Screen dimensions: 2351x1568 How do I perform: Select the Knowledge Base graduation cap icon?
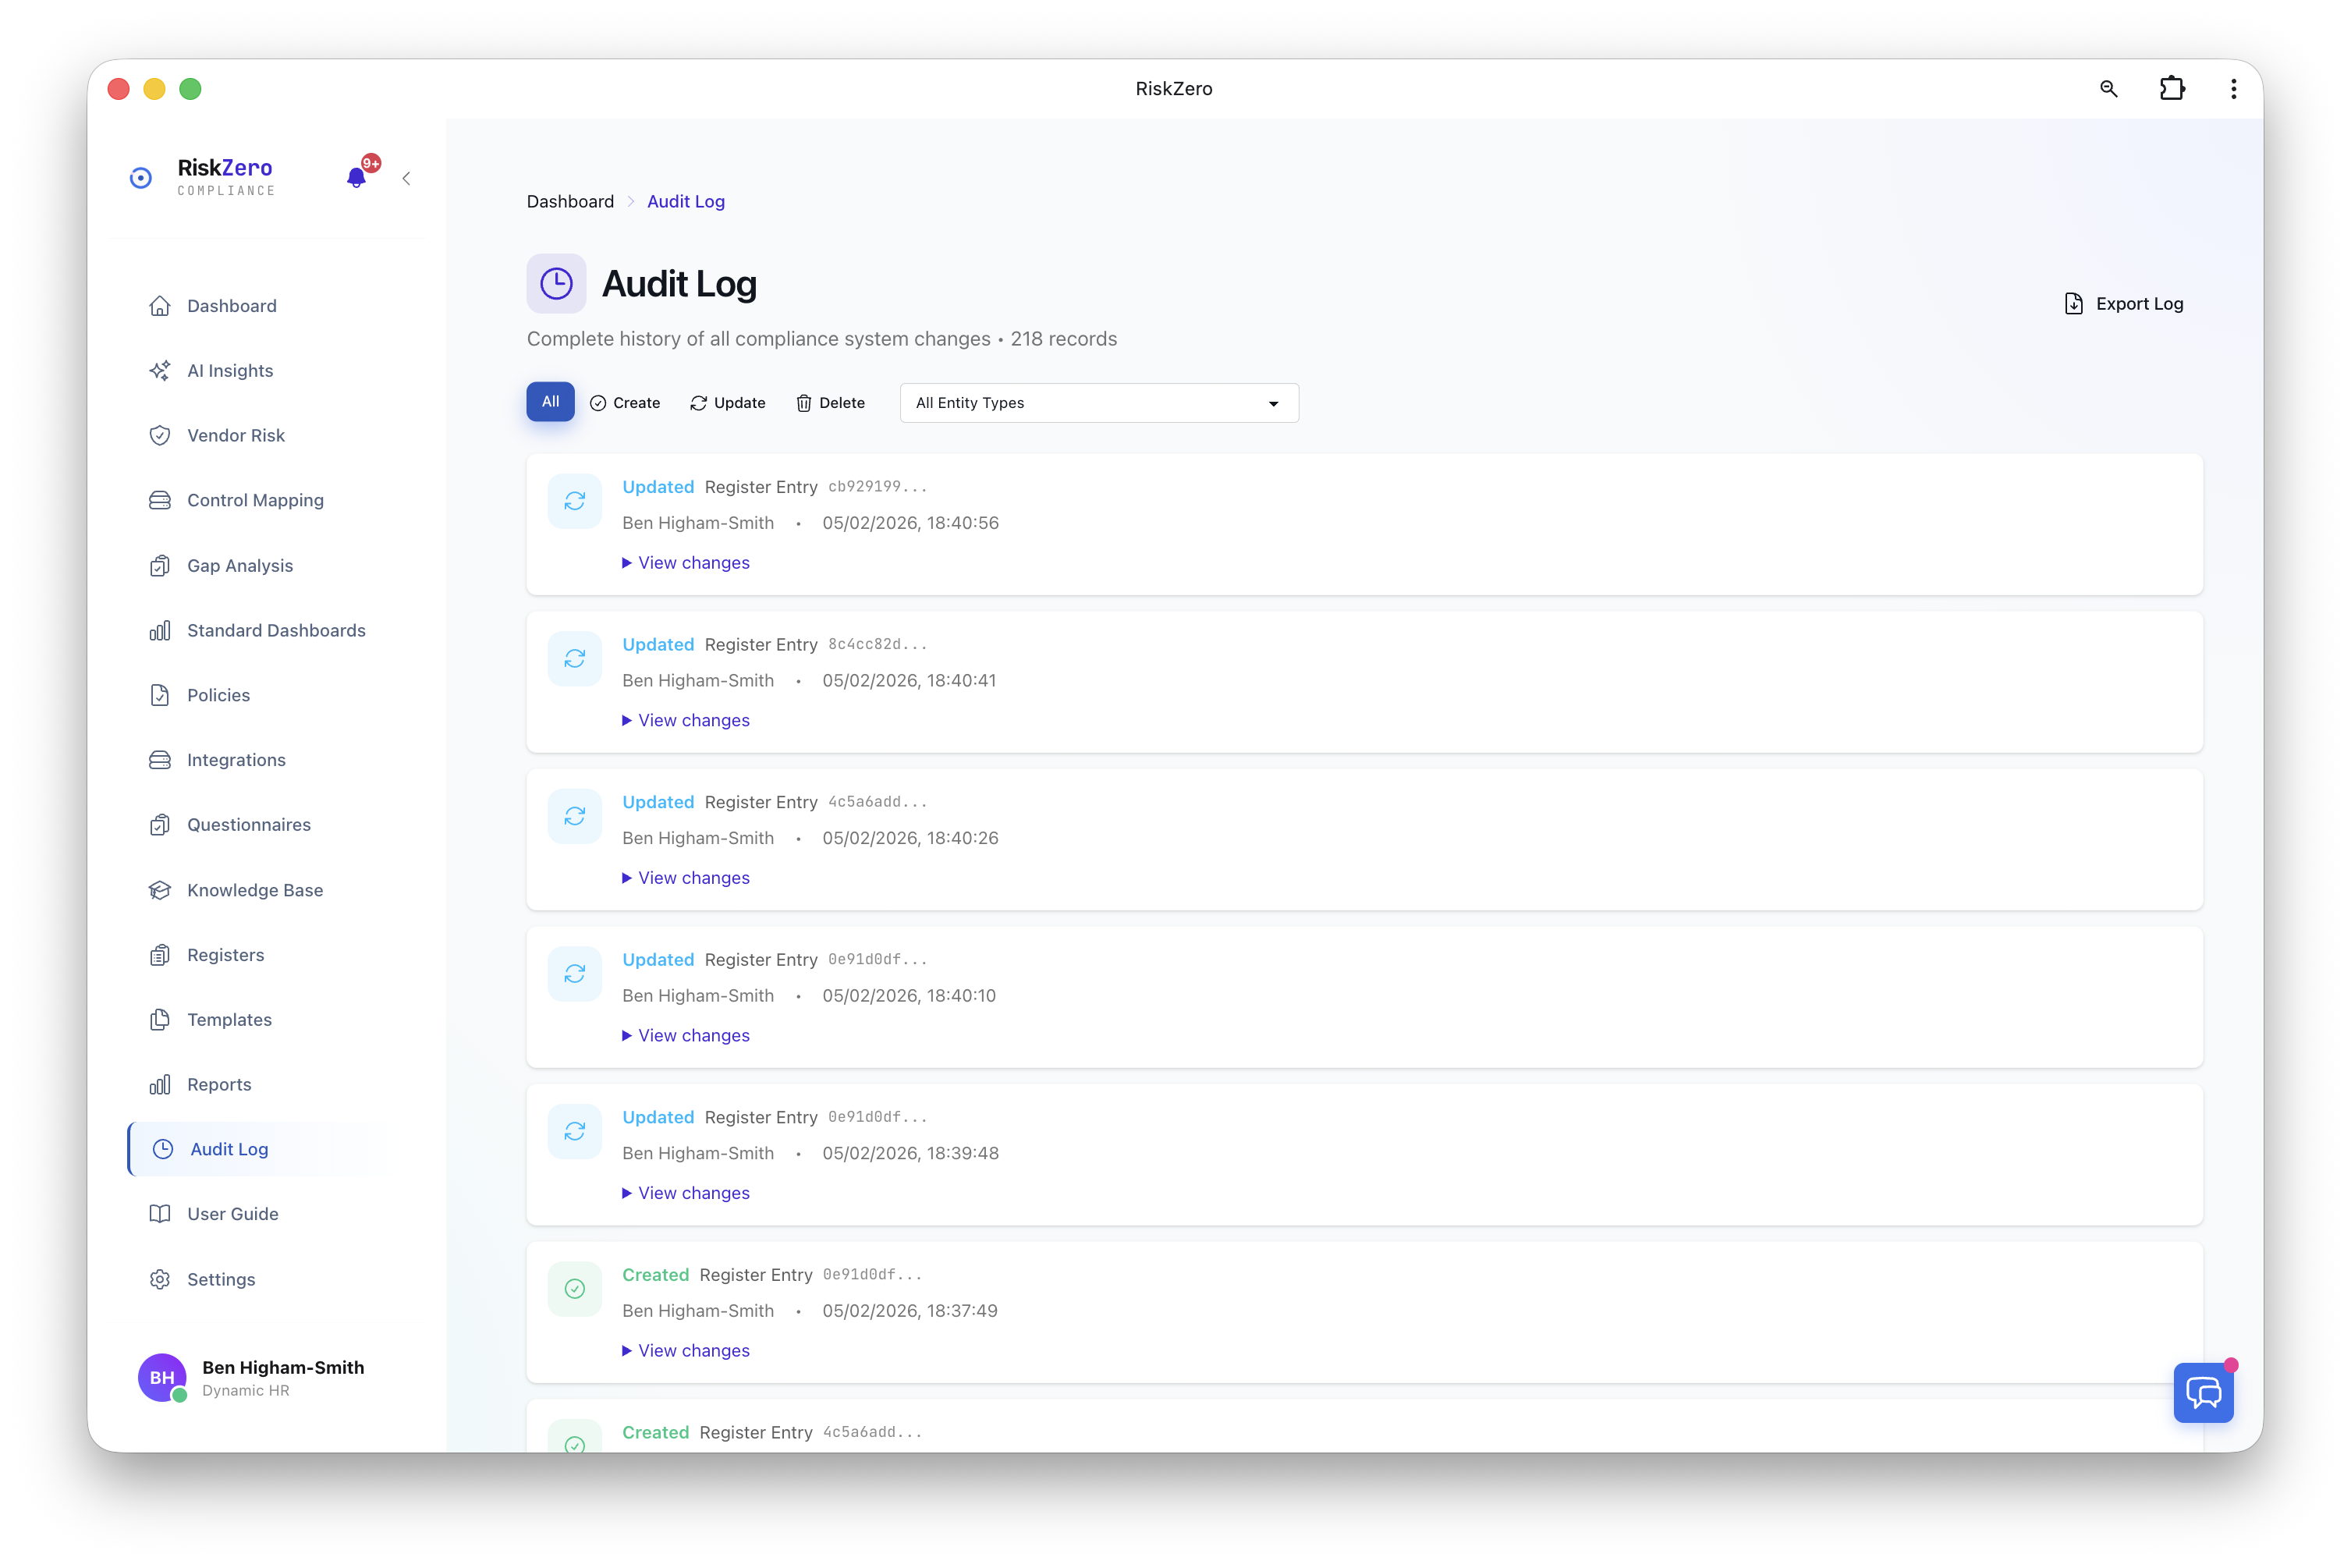(x=161, y=889)
